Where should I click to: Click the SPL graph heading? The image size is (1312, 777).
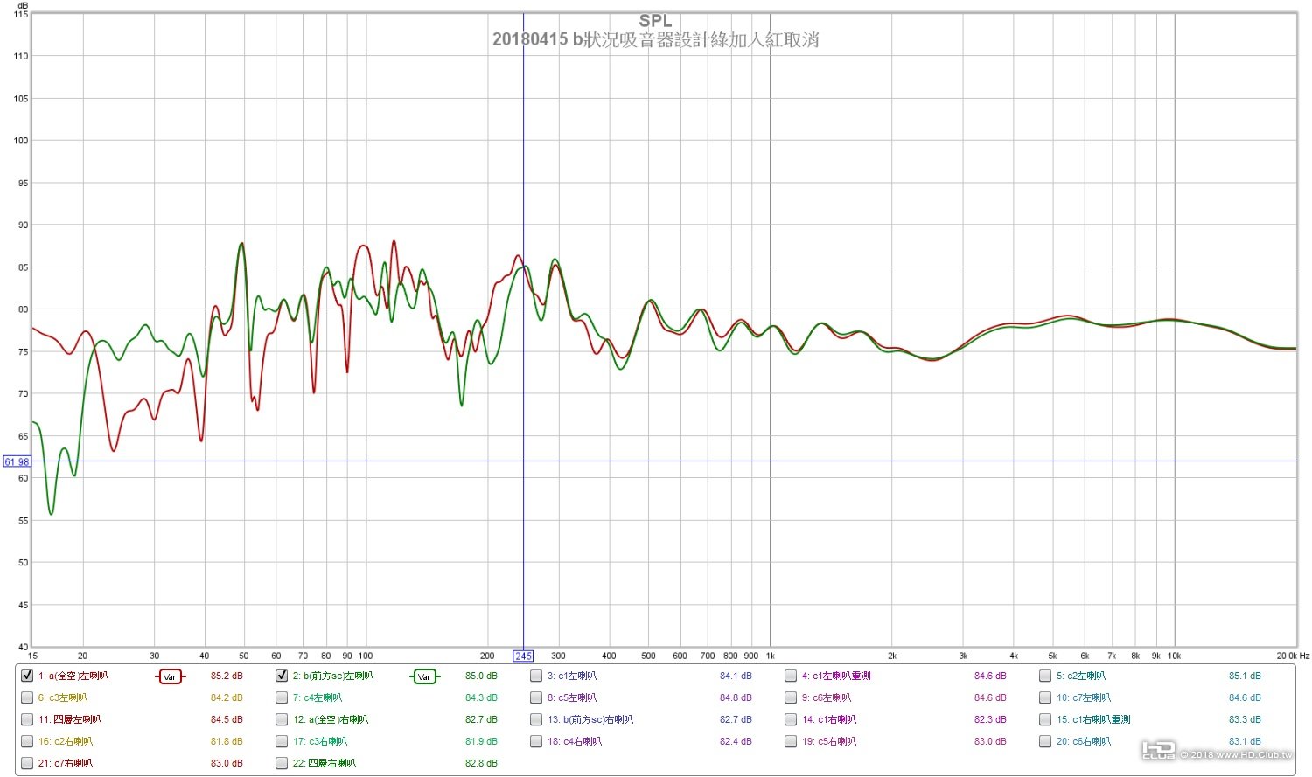pyautogui.click(x=655, y=21)
